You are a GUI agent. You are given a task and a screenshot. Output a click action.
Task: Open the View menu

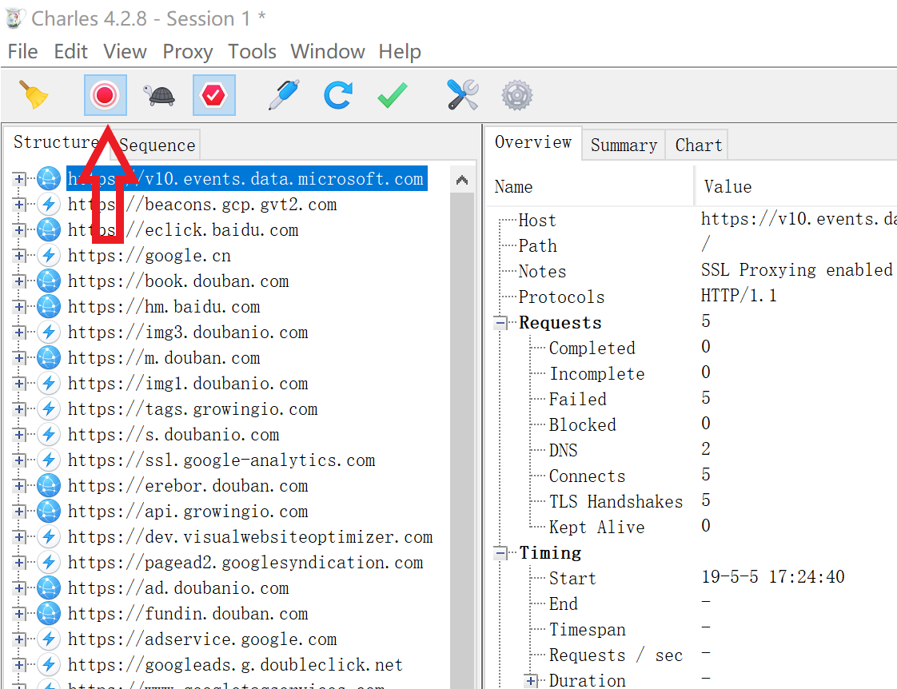click(125, 51)
